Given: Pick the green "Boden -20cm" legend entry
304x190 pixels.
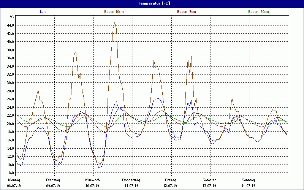Looking at the screenshot, I should 258,12.
